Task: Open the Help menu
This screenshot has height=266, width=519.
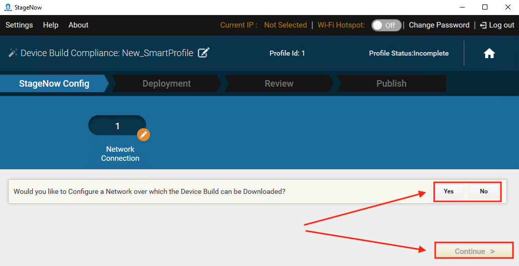Action: 51,25
